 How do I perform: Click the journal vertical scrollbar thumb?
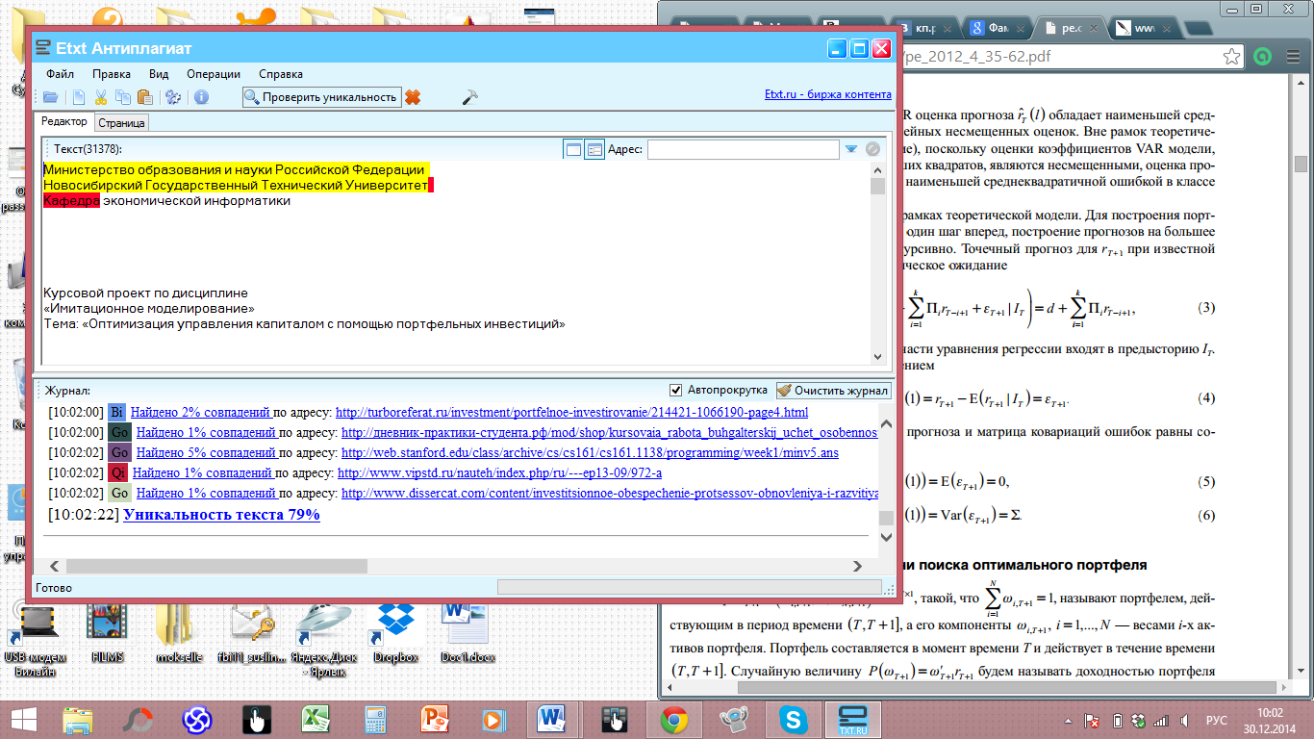tap(886, 518)
